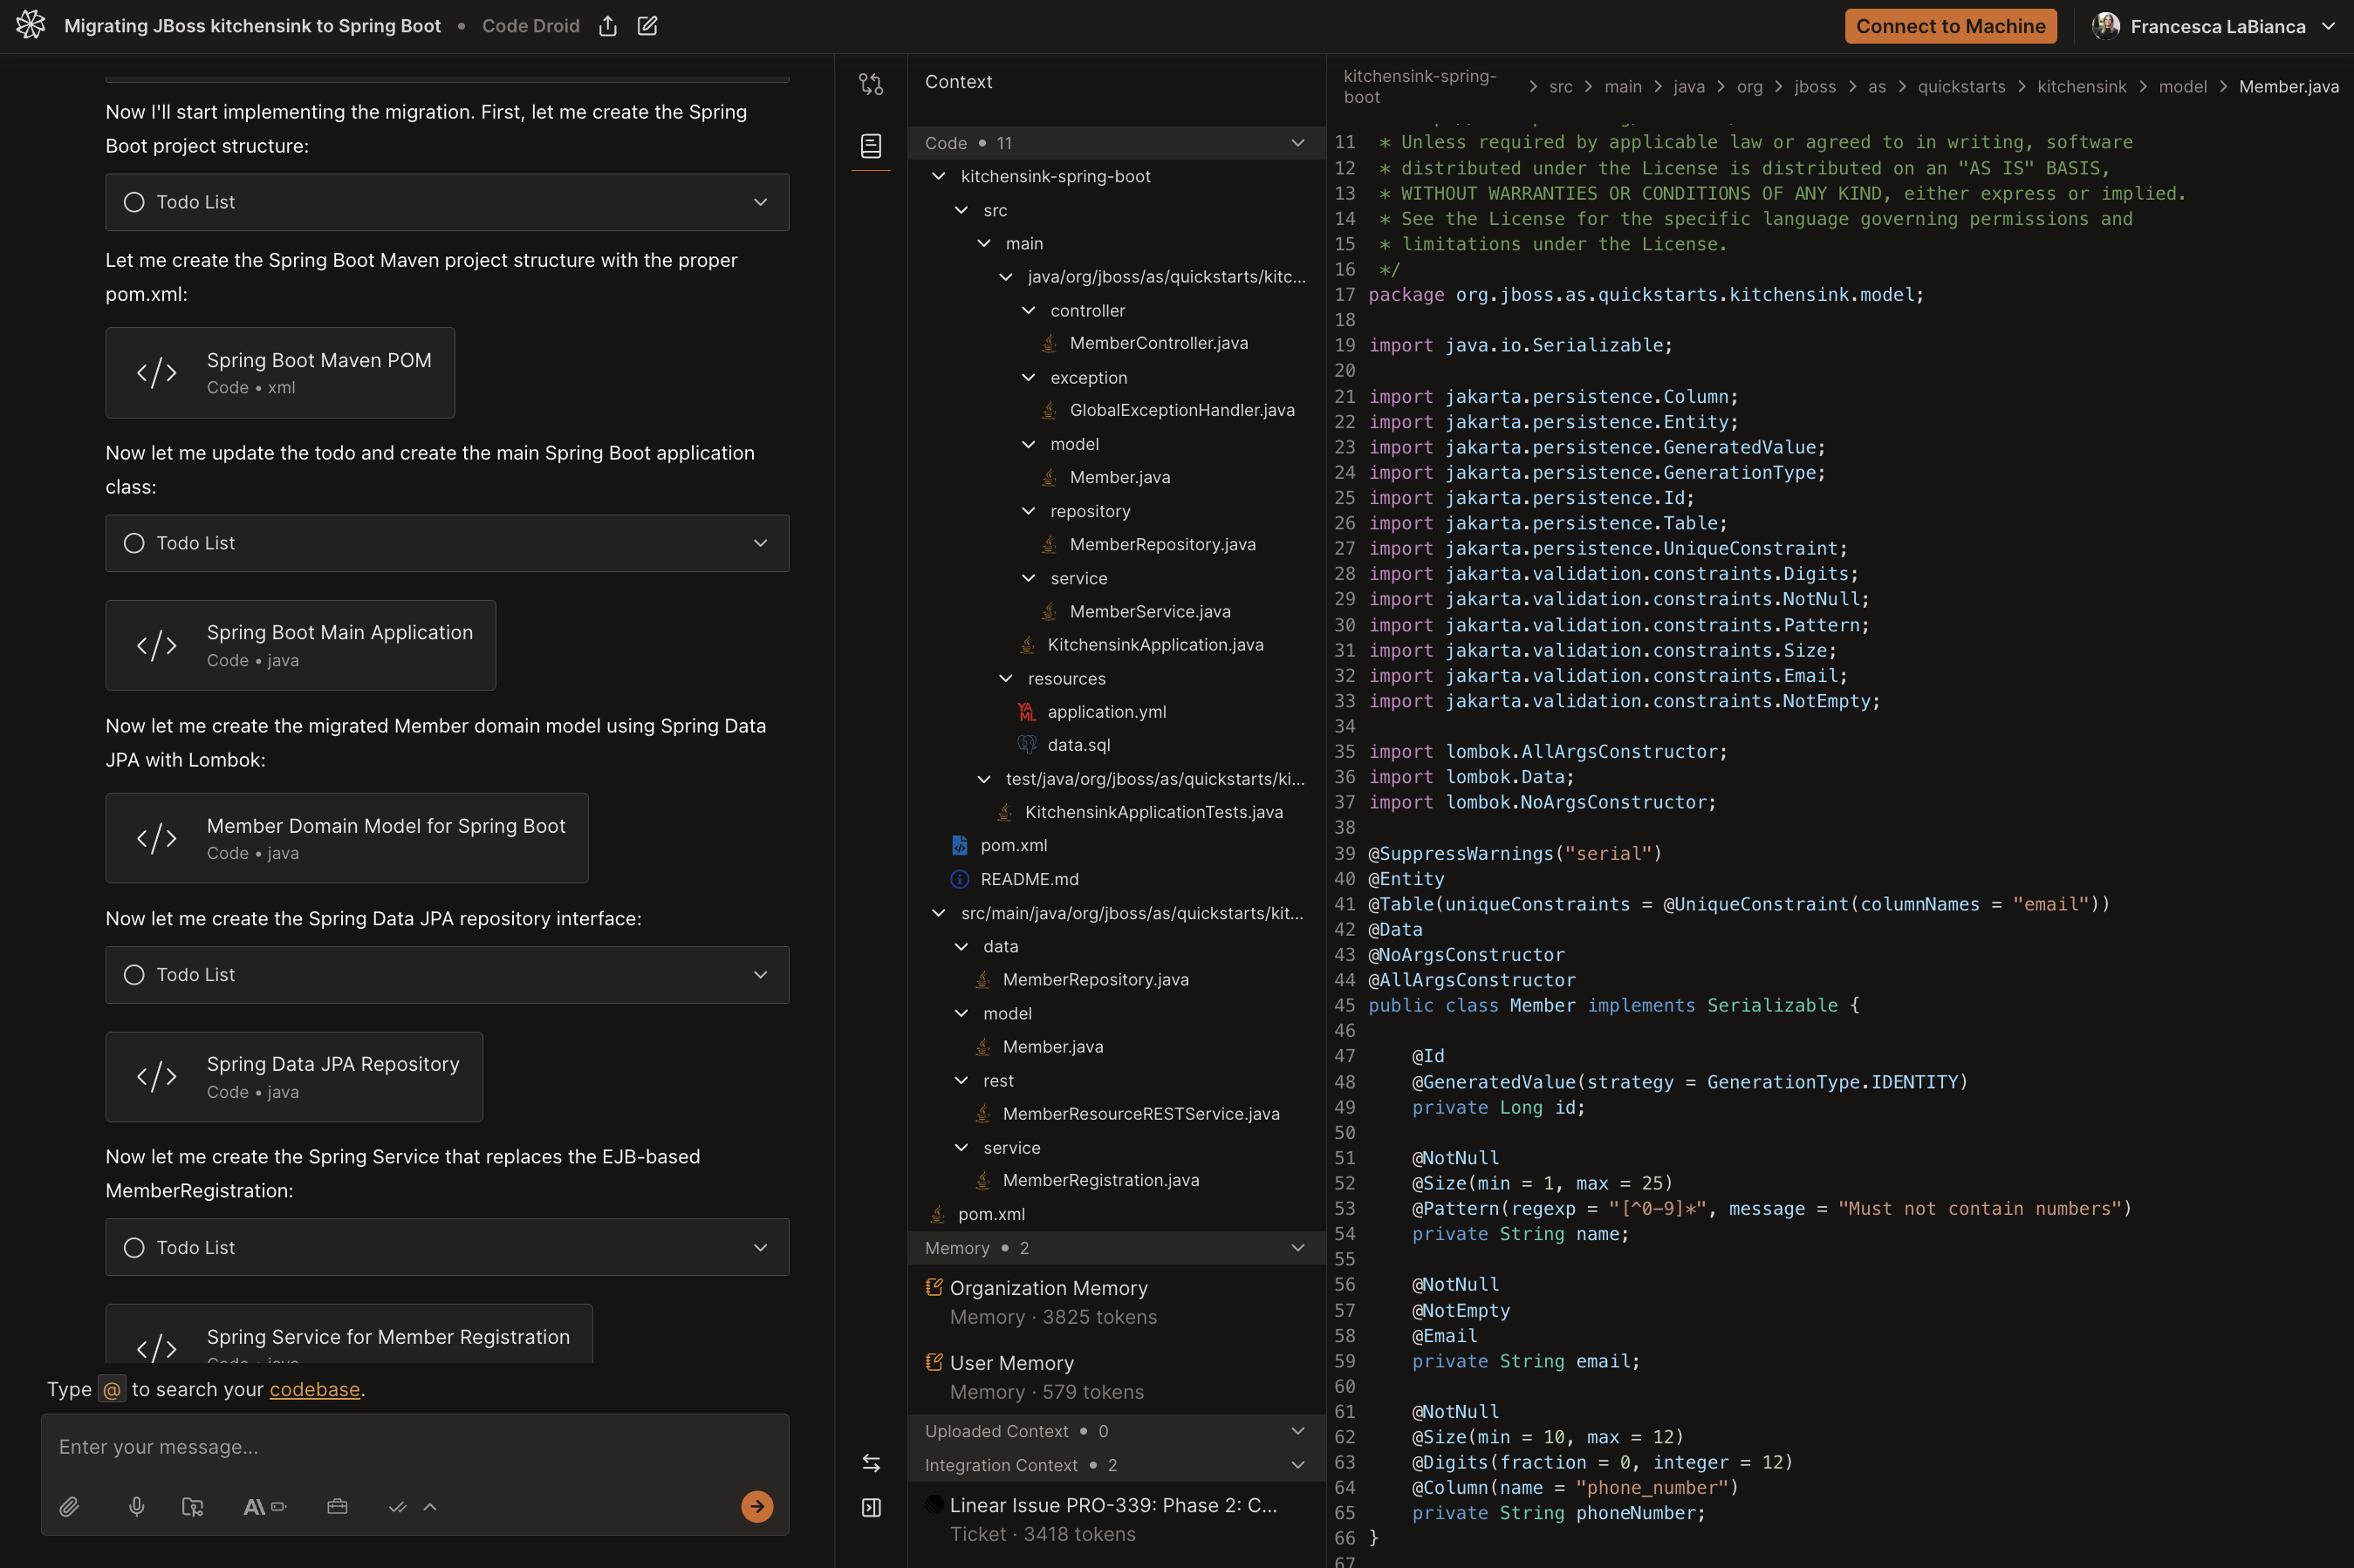Collapse the controller folder in the tree
The height and width of the screenshot is (1568, 2354).
(x=1029, y=311)
